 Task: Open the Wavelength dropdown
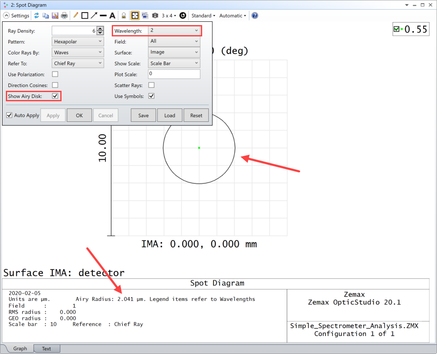click(x=174, y=31)
